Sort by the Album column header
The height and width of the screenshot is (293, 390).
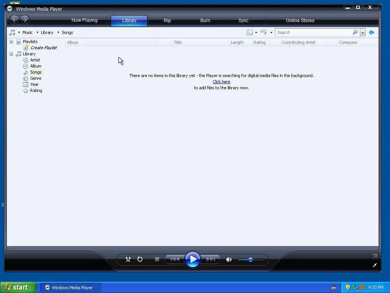(x=111, y=42)
